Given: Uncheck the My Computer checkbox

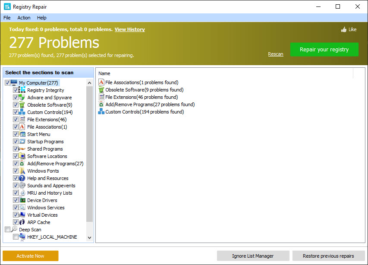Looking at the screenshot, I should 7,82.
